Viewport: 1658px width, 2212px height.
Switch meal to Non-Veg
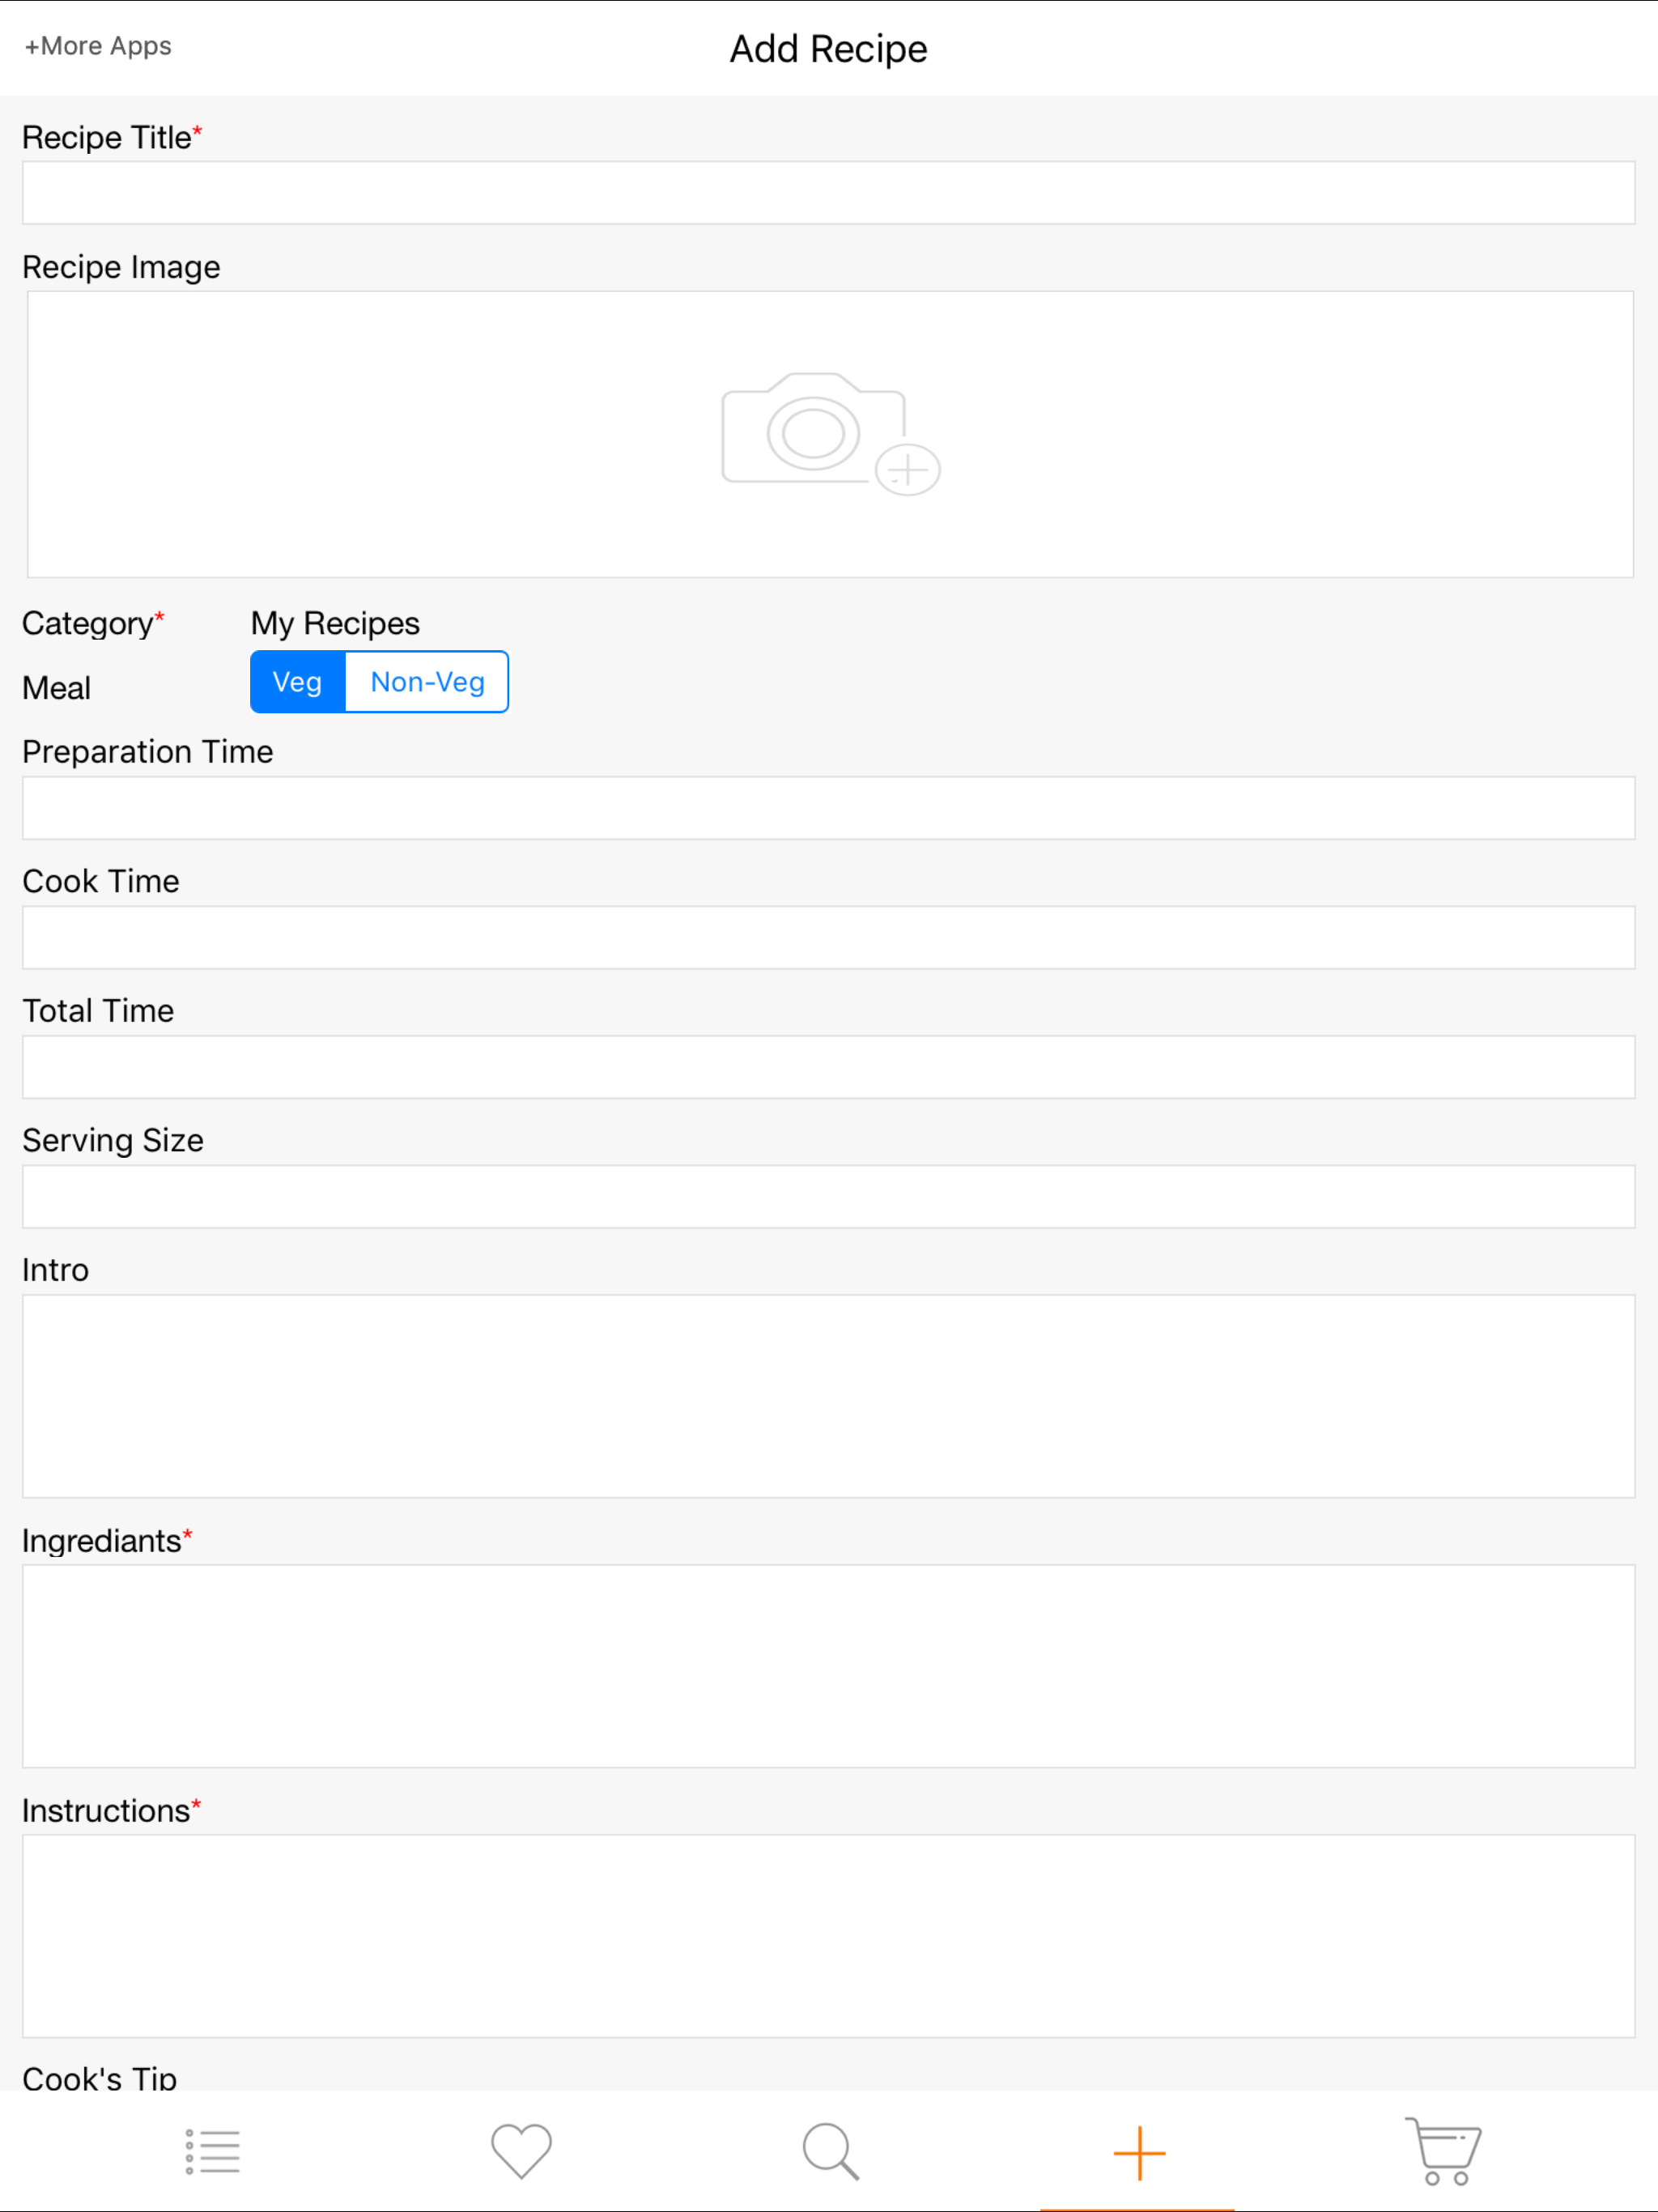427,682
